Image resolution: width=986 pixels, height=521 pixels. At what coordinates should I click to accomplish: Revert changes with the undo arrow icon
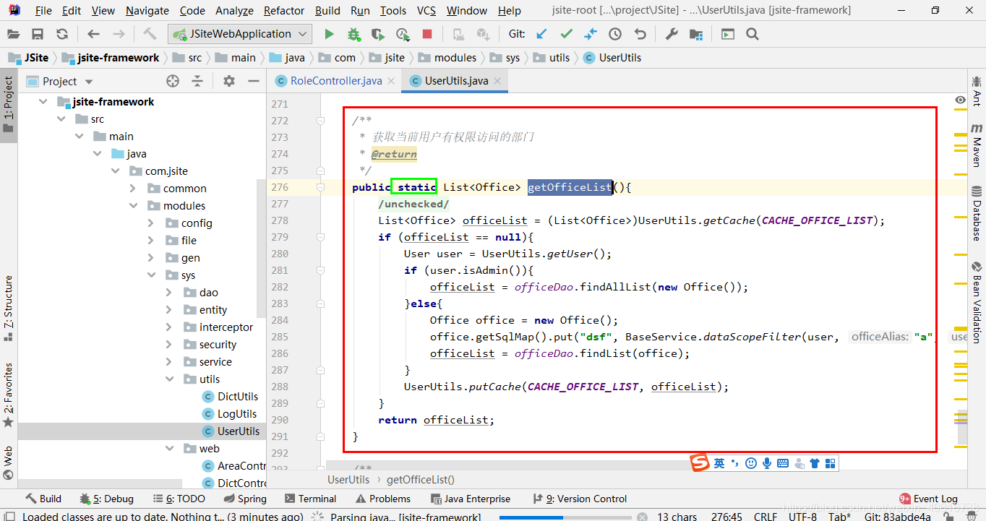tap(640, 34)
